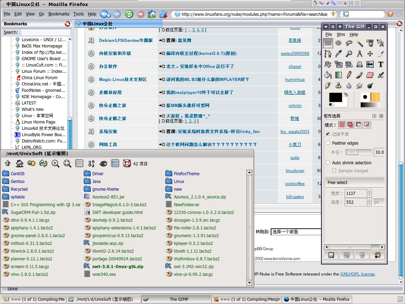Select the Text tool in GIMP
This screenshot has height=304, width=405.
click(x=380, y=64)
